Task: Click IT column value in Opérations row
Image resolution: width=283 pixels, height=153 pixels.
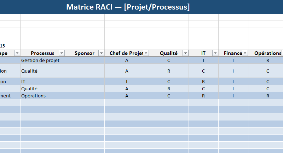Action: 203,96
